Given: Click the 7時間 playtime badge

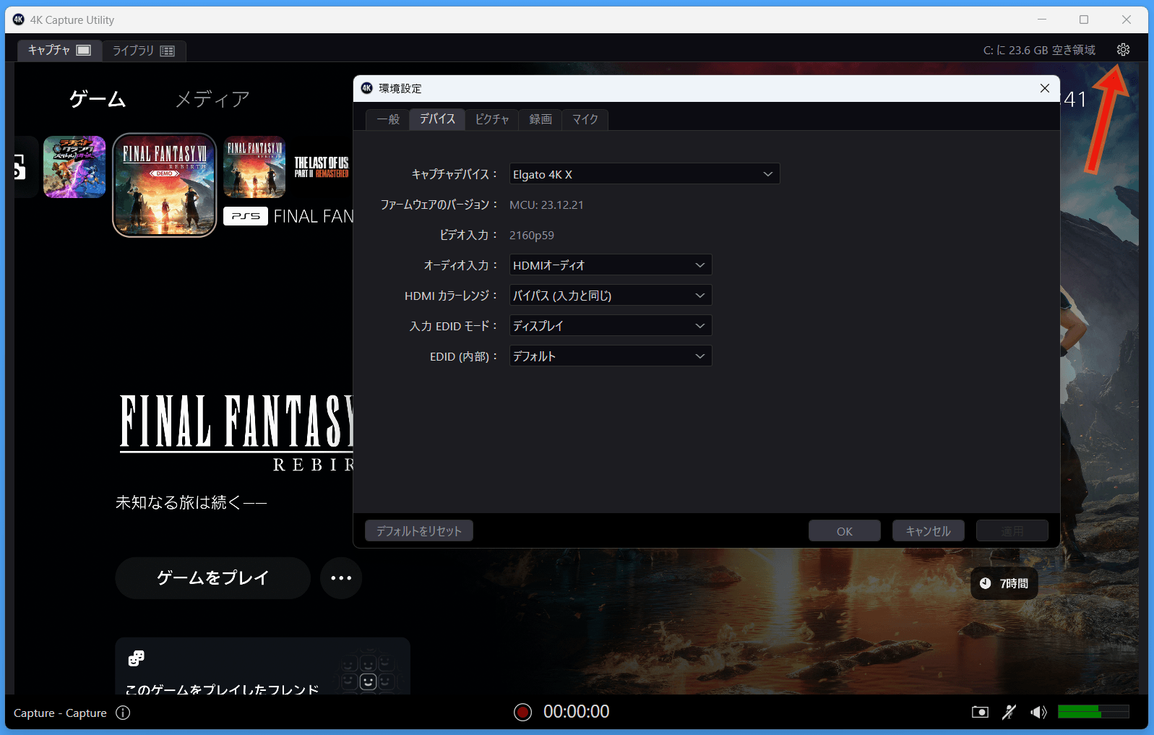Looking at the screenshot, I should click(1004, 583).
